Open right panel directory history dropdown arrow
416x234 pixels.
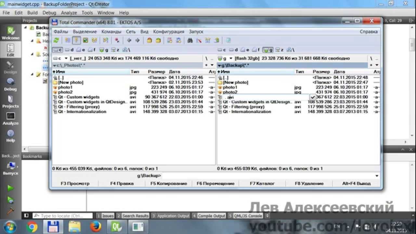tap(376, 65)
